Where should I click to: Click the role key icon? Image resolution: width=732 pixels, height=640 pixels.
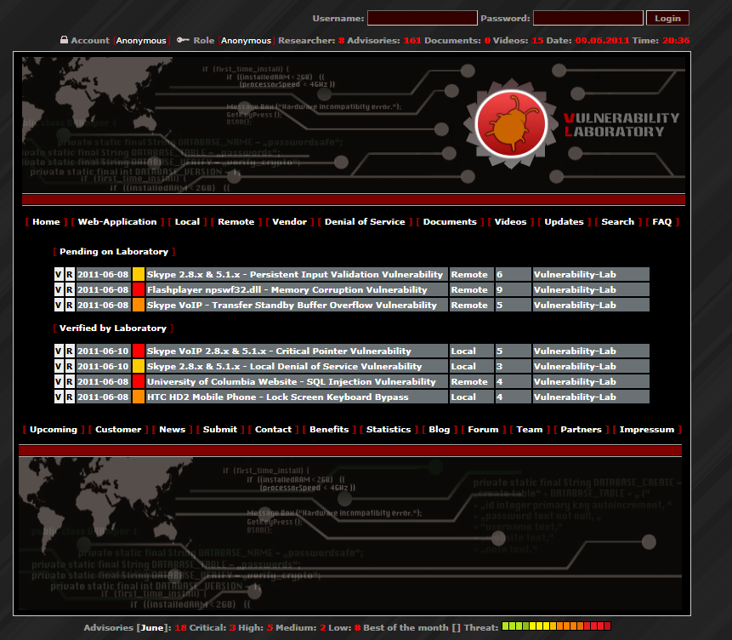(x=183, y=40)
